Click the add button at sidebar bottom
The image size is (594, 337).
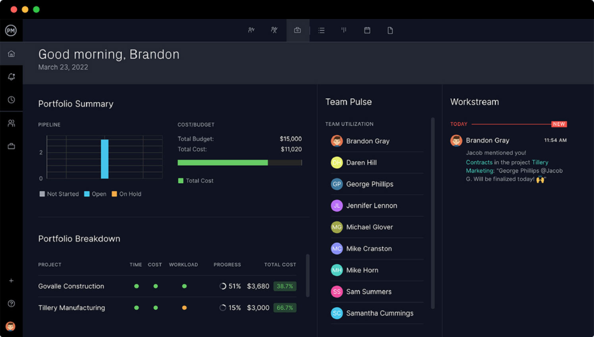[12, 281]
